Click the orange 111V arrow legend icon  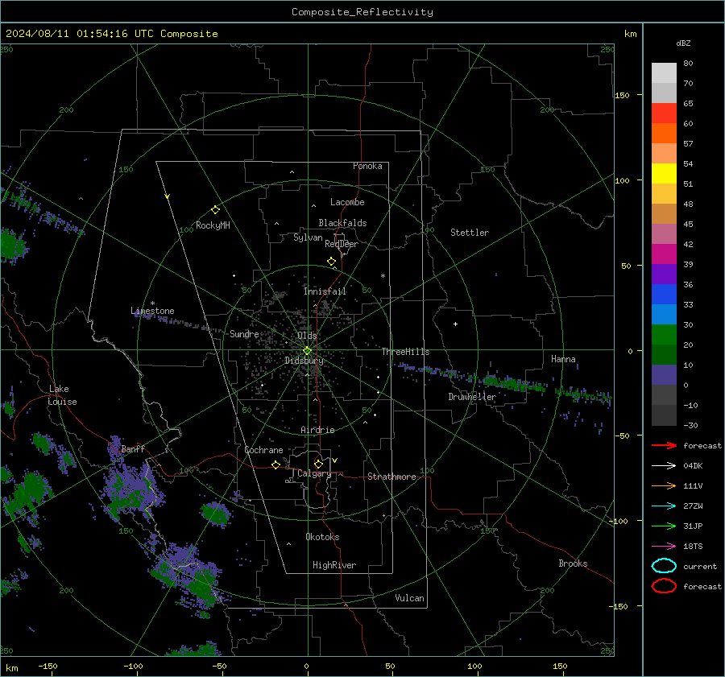coord(664,485)
